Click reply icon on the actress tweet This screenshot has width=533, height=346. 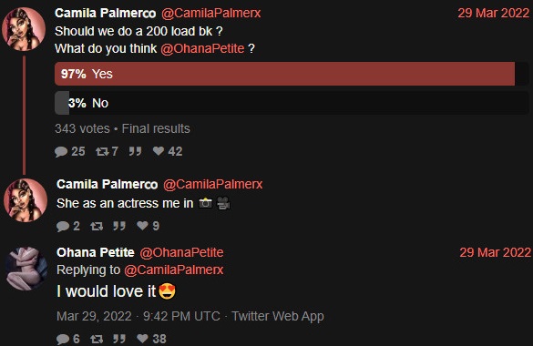pyautogui.click(x=63, y=226)
